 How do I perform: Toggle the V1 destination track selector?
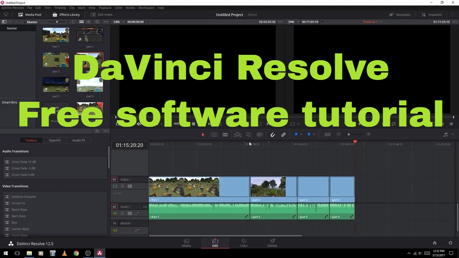pyautogui.click(x=114, y=180)
